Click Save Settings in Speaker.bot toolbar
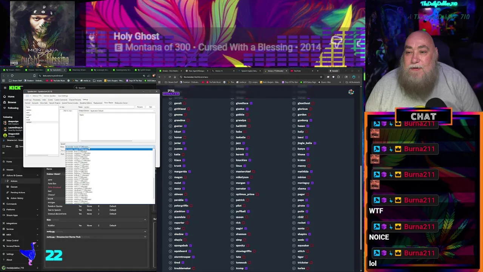 pos(63,96)
